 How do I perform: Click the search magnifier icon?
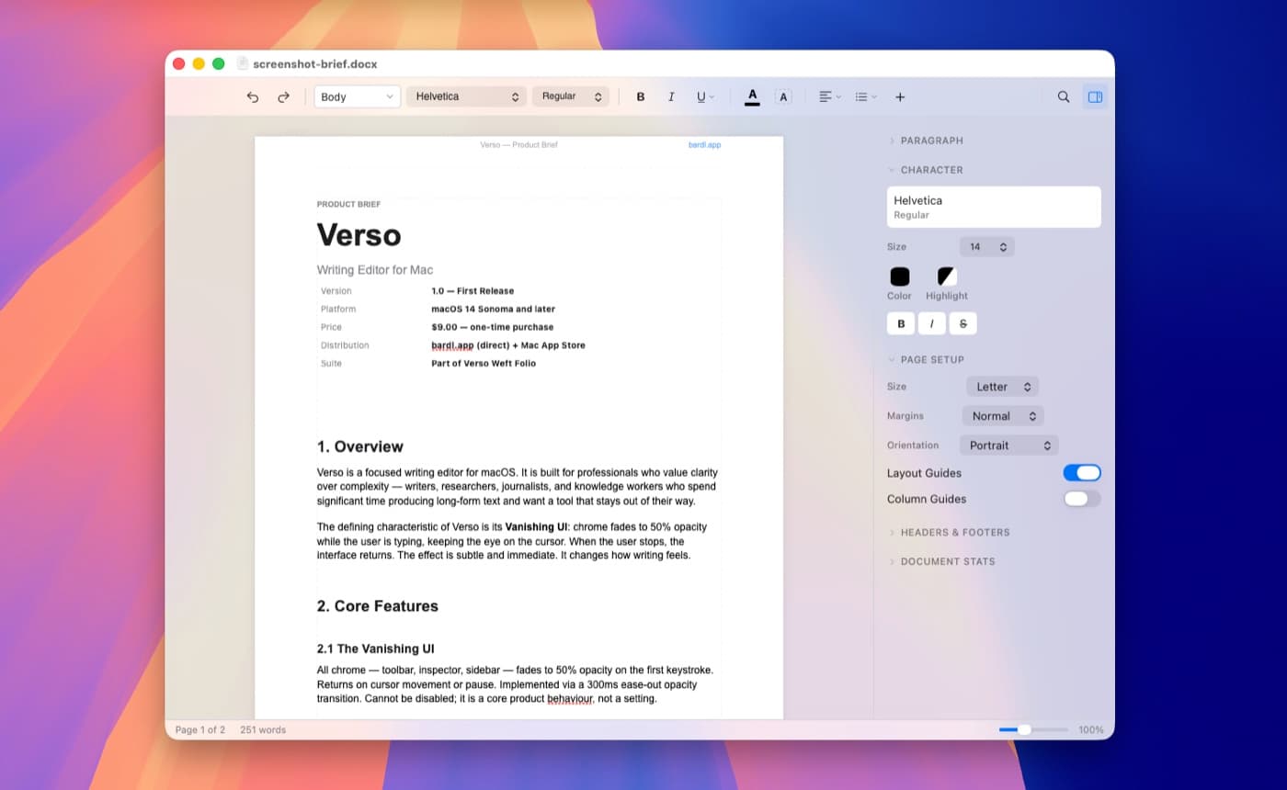1063,96
